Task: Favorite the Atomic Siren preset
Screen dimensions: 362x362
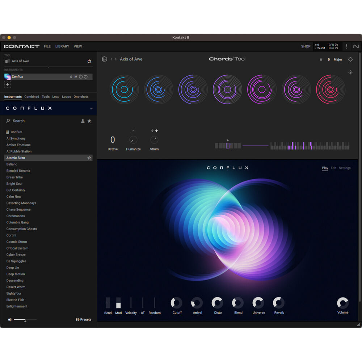Action: pyautogui.click(x=89, y=158)
